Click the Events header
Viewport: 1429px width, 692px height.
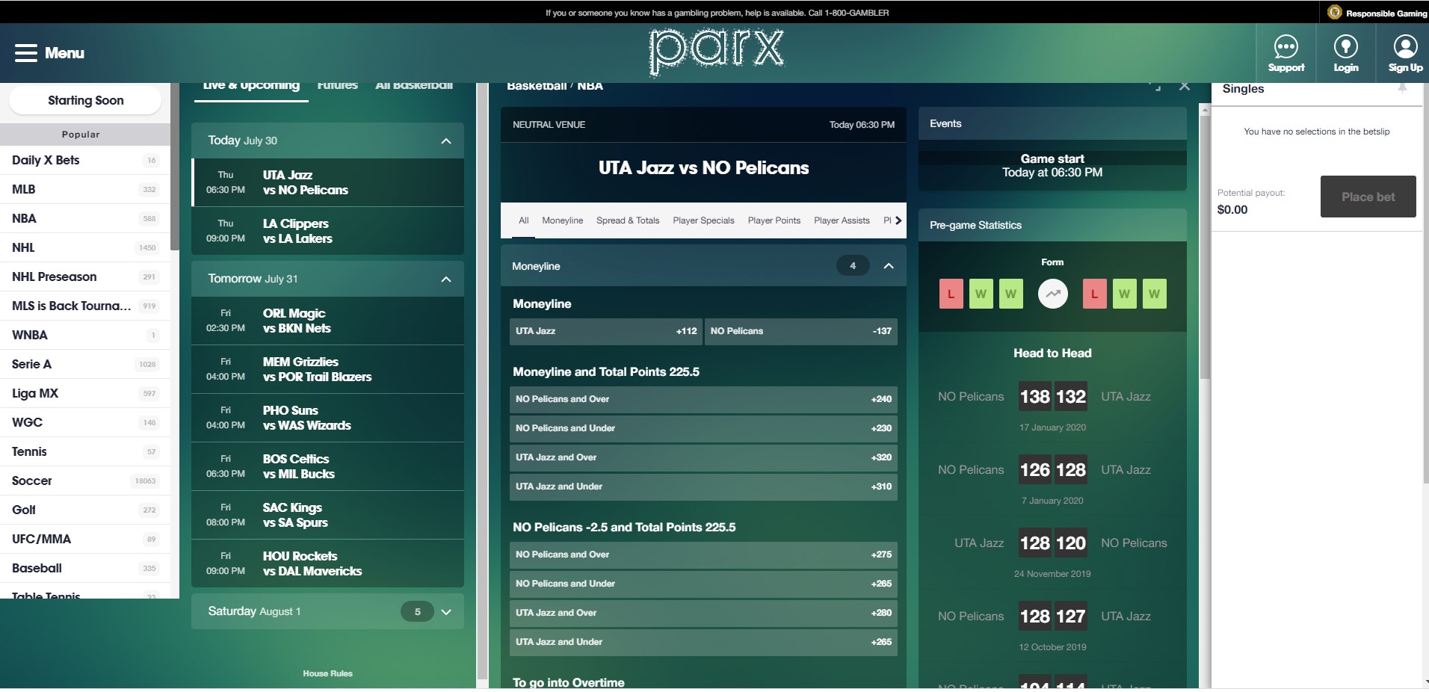click(x=1052, y=123)
